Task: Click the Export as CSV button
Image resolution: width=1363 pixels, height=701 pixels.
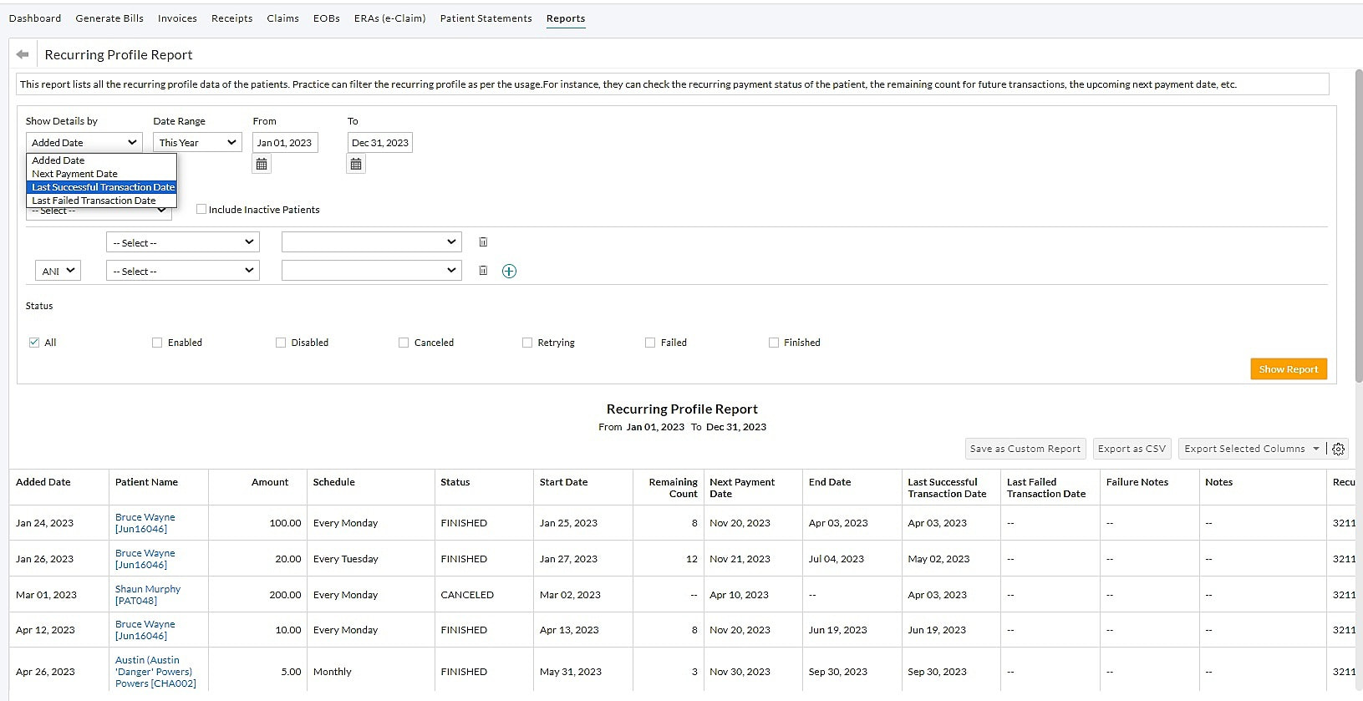Action: click(1132, 449)
